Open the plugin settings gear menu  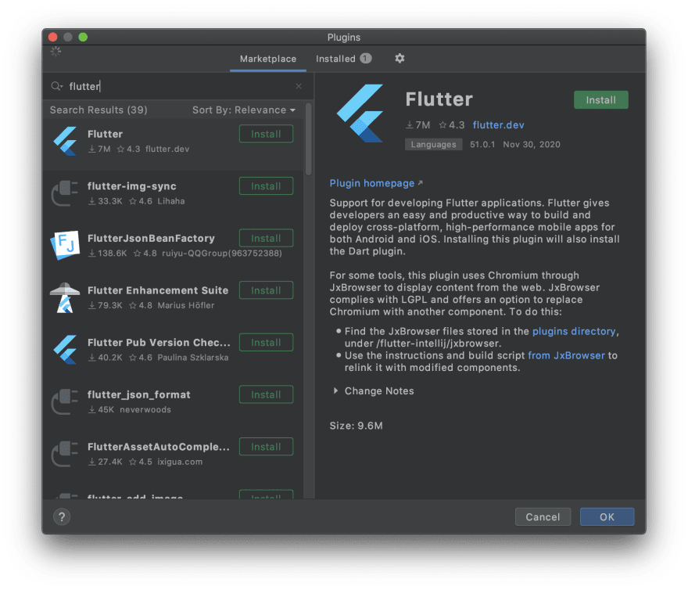click(400, 59)
